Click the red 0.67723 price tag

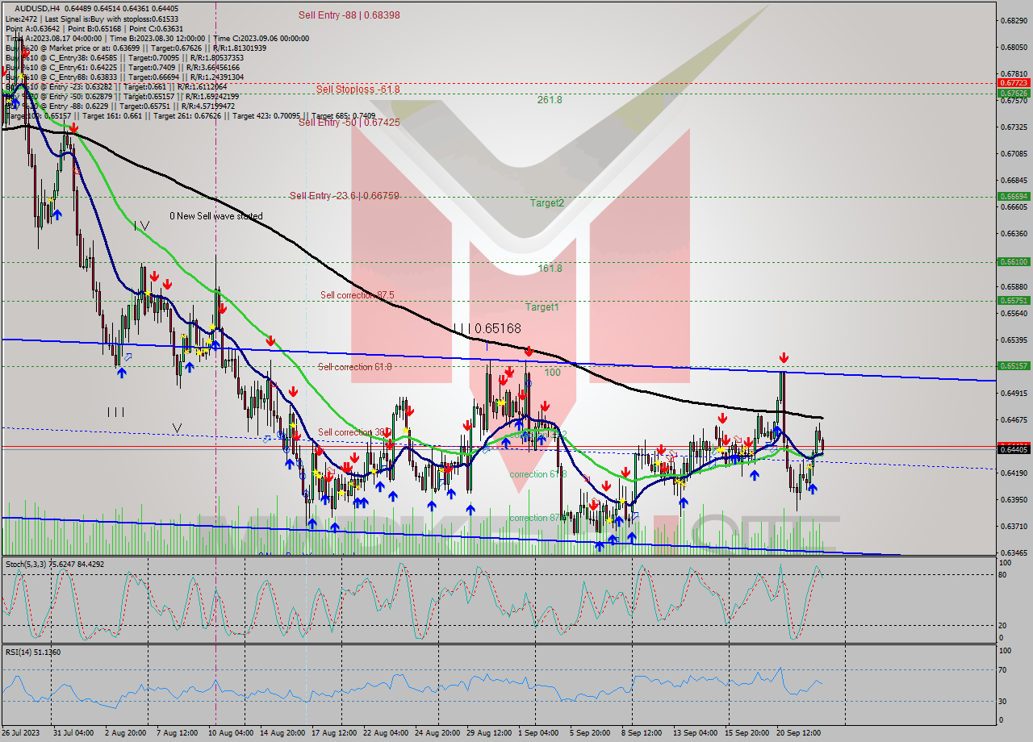point(1014,83)
